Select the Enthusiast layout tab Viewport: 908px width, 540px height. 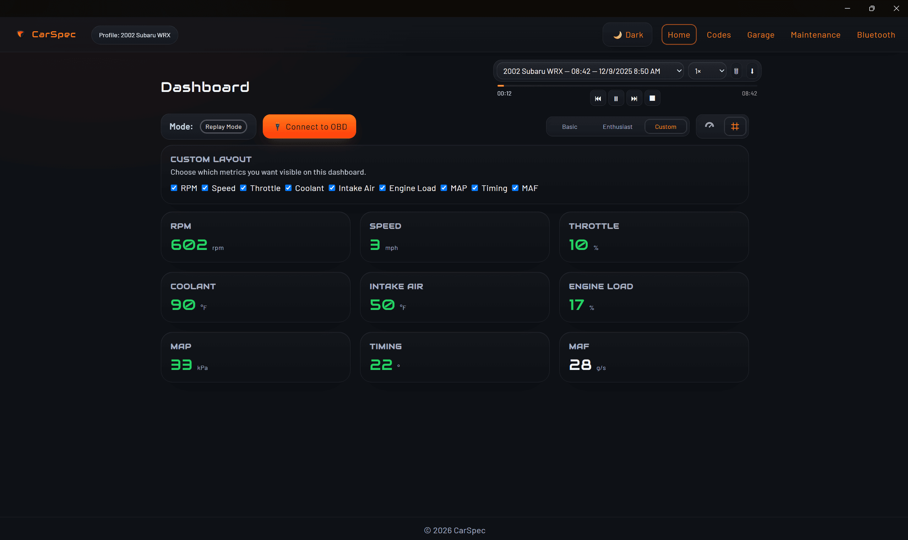coord(618,127)
